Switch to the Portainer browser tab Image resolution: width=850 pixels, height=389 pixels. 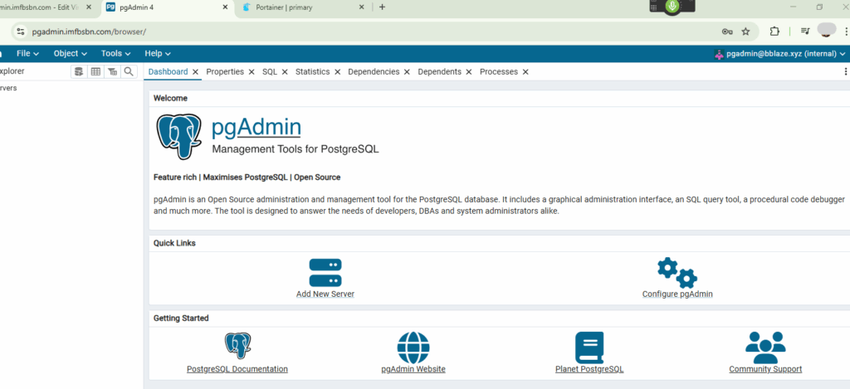[x=291, y=7]
